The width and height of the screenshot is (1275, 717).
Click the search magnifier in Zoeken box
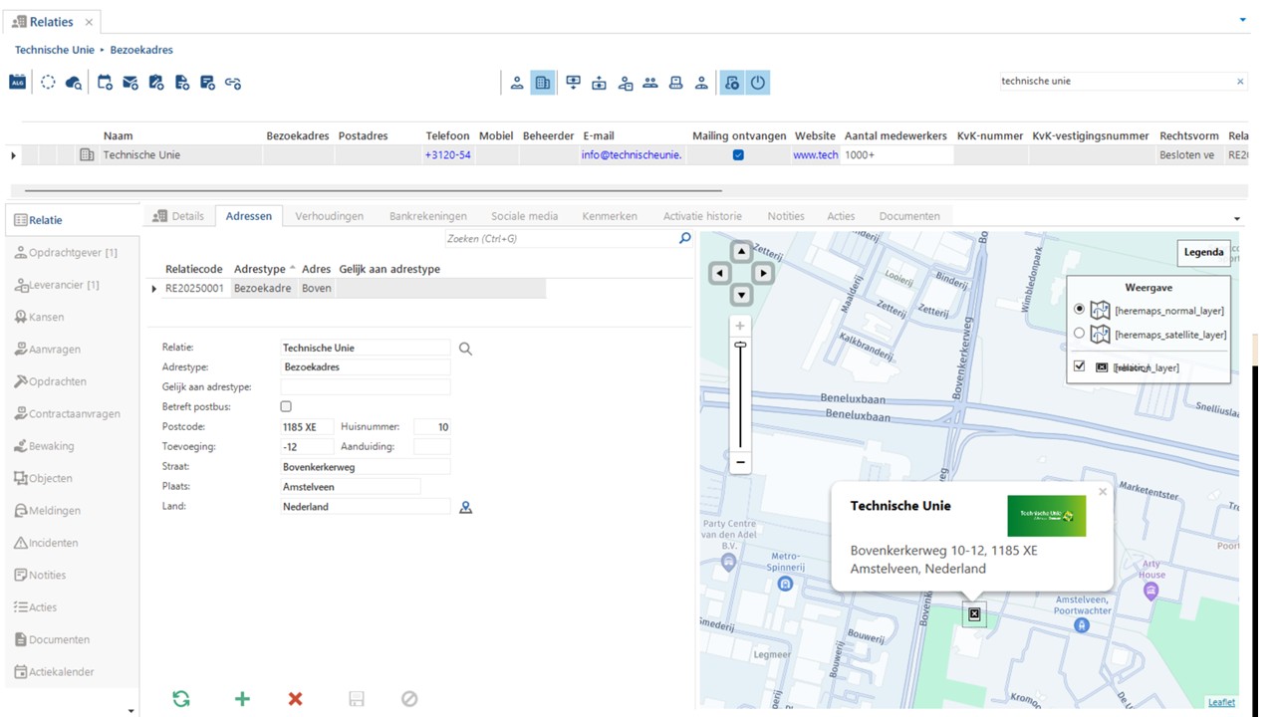pos(684,239)
